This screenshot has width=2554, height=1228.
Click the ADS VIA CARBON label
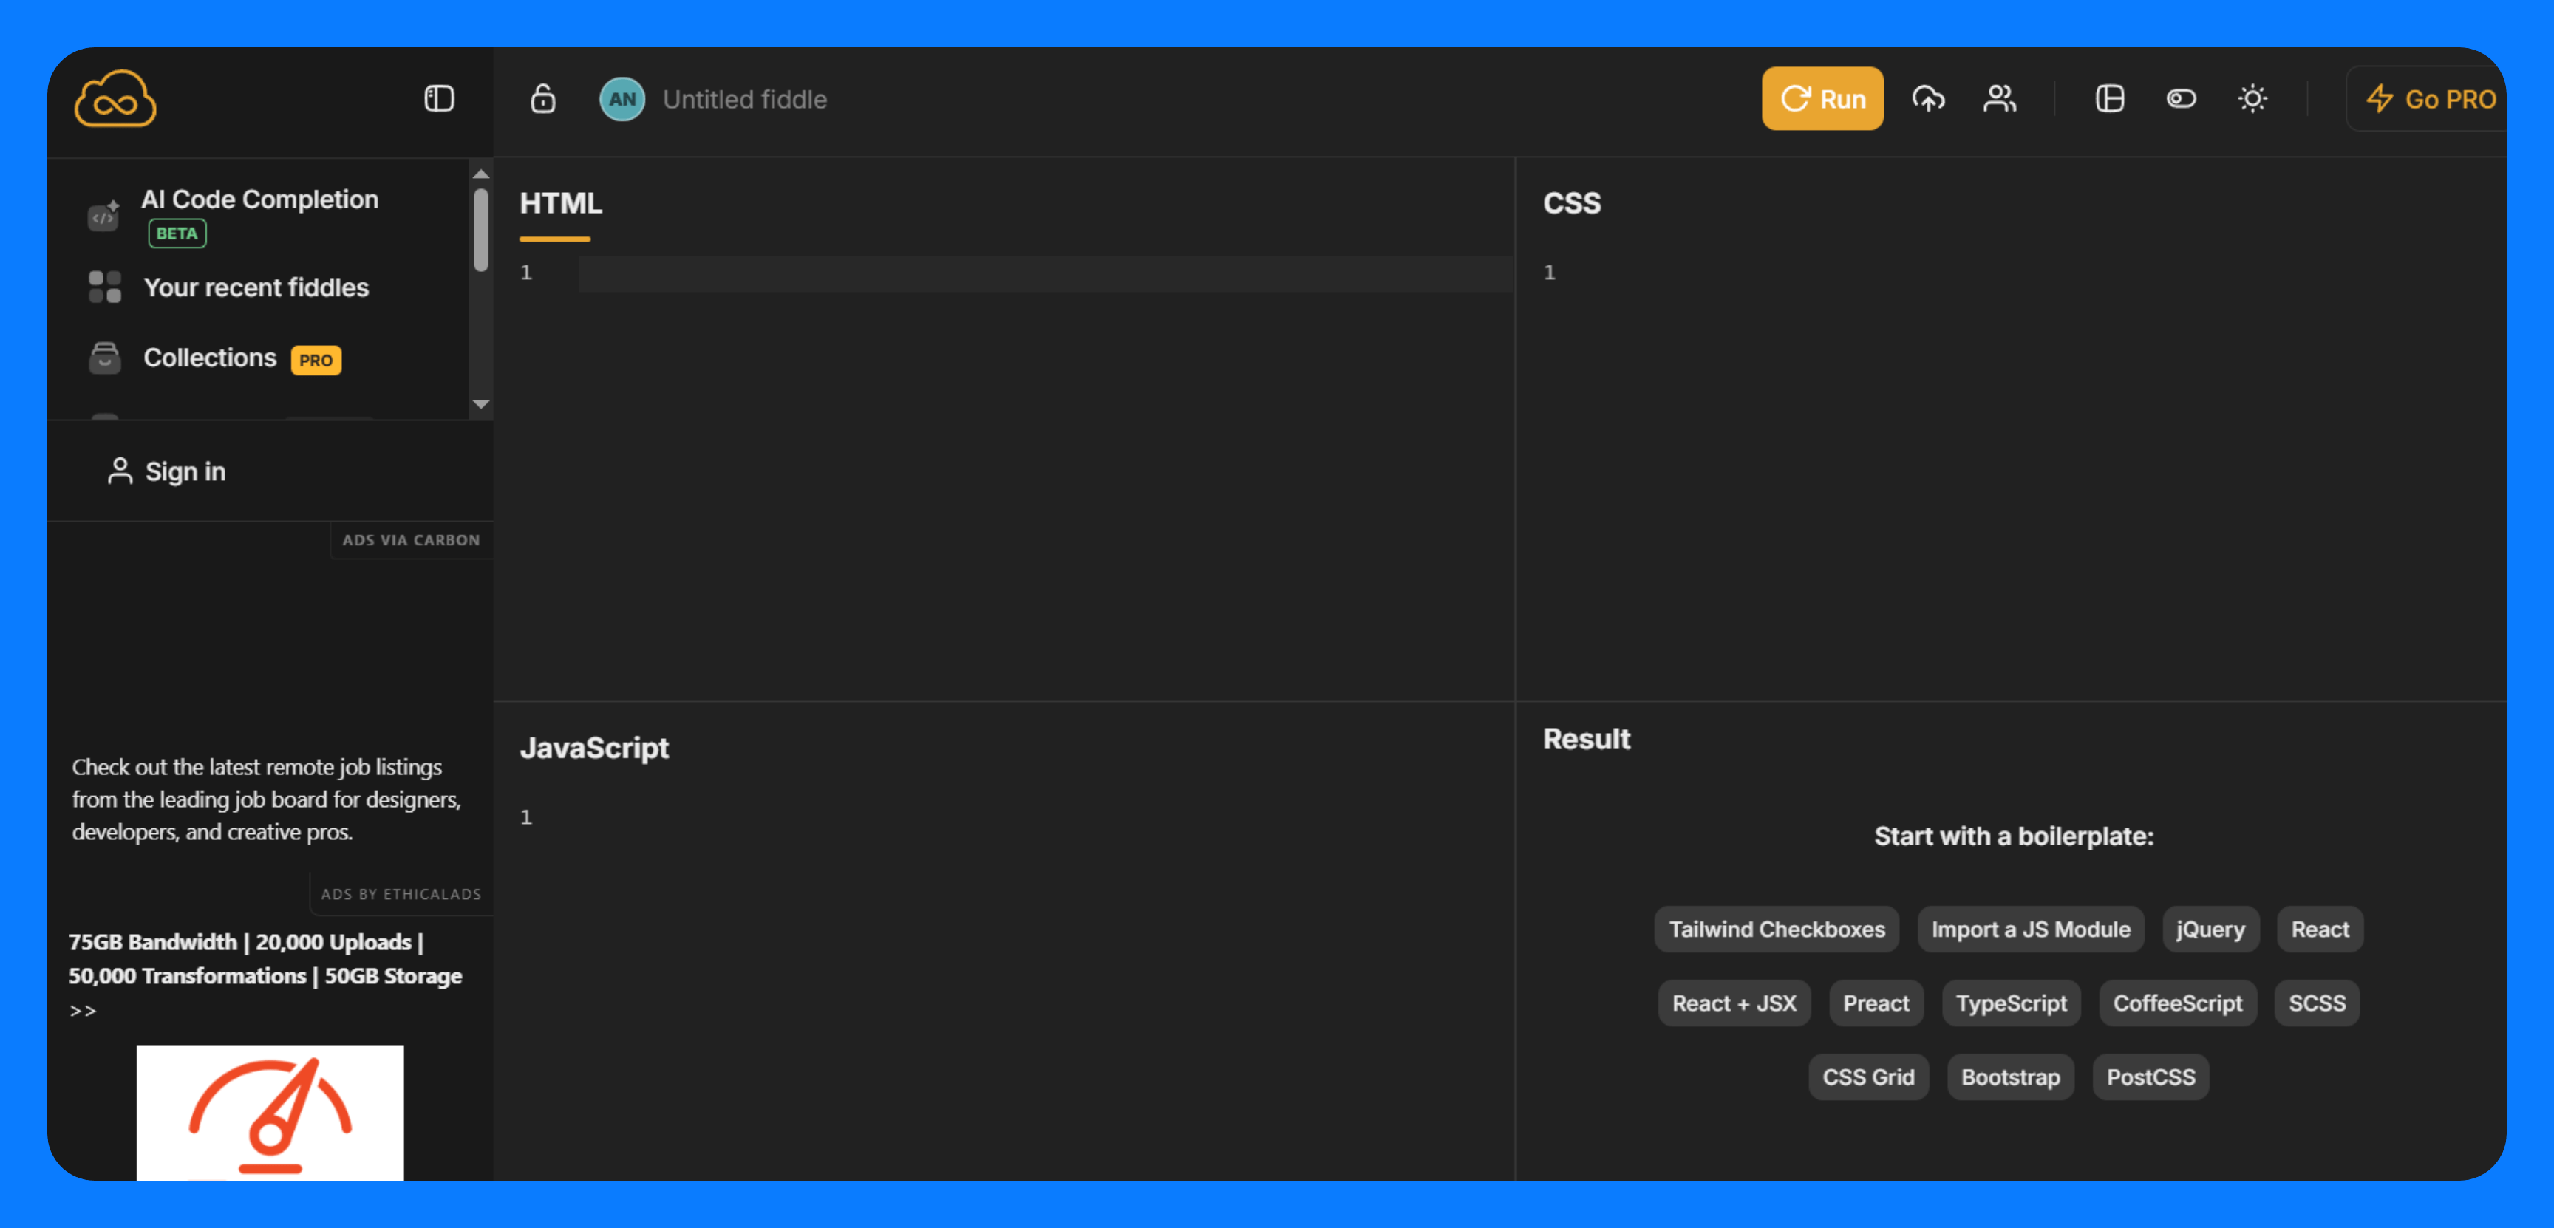coord(410,540)
